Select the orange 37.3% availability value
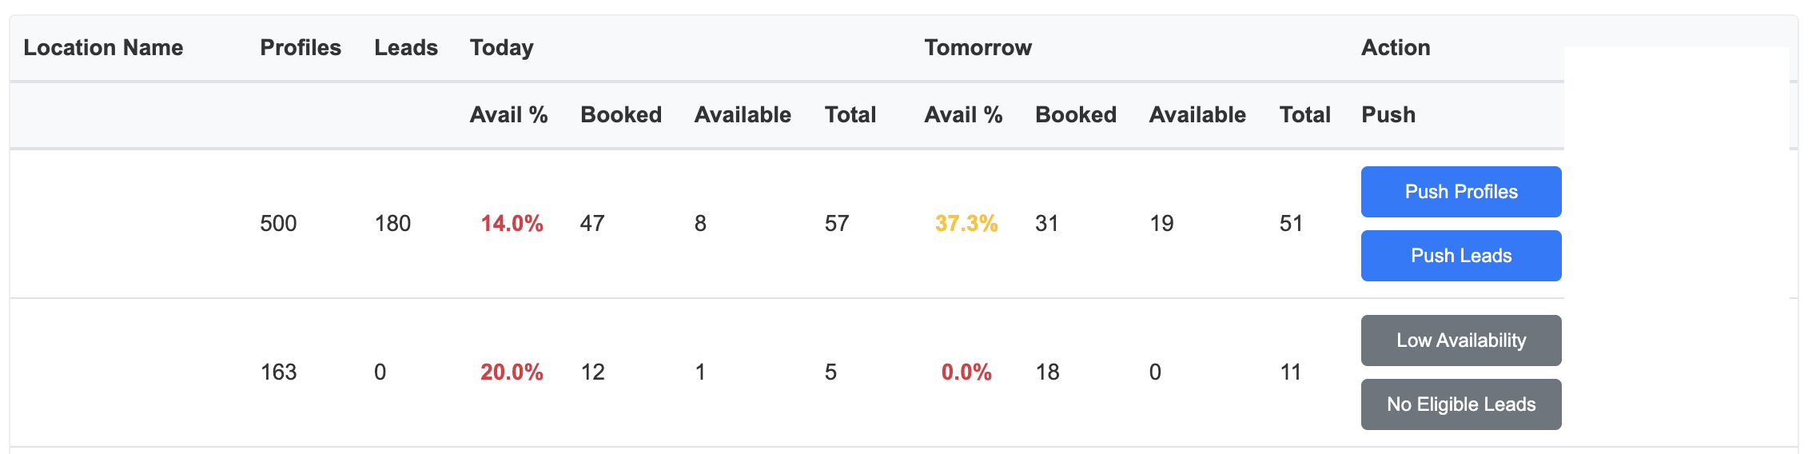The height and width of the screenshot is (454, 1816). coord(966,224)
